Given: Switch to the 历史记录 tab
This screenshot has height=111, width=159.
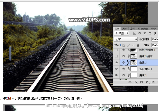Looking at the screenshot, I should pos(143,29).
